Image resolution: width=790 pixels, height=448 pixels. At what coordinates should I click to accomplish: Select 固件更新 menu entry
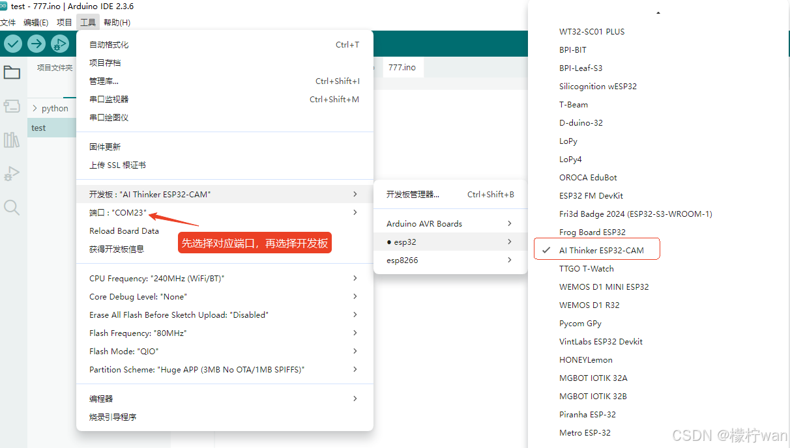click(x=224, y=147)
